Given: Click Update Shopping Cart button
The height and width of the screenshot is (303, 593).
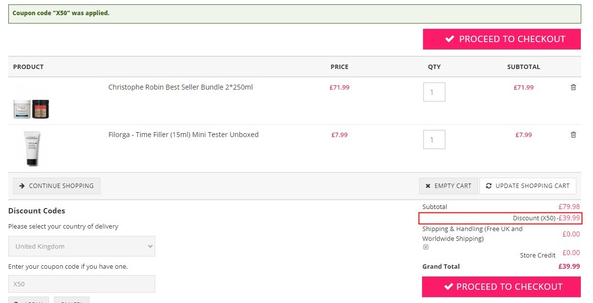Looking at the screenshot, I should (x=528, y=186).
